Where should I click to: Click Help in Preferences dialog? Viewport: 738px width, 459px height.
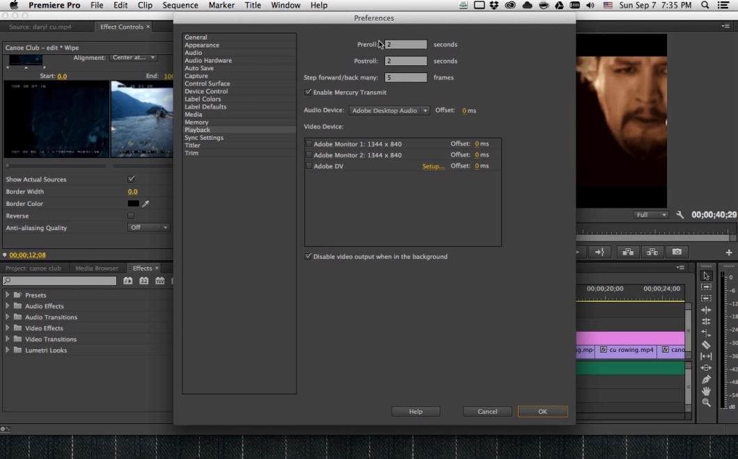pos(416,412)
